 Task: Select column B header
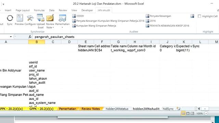[x=37, y=42]
